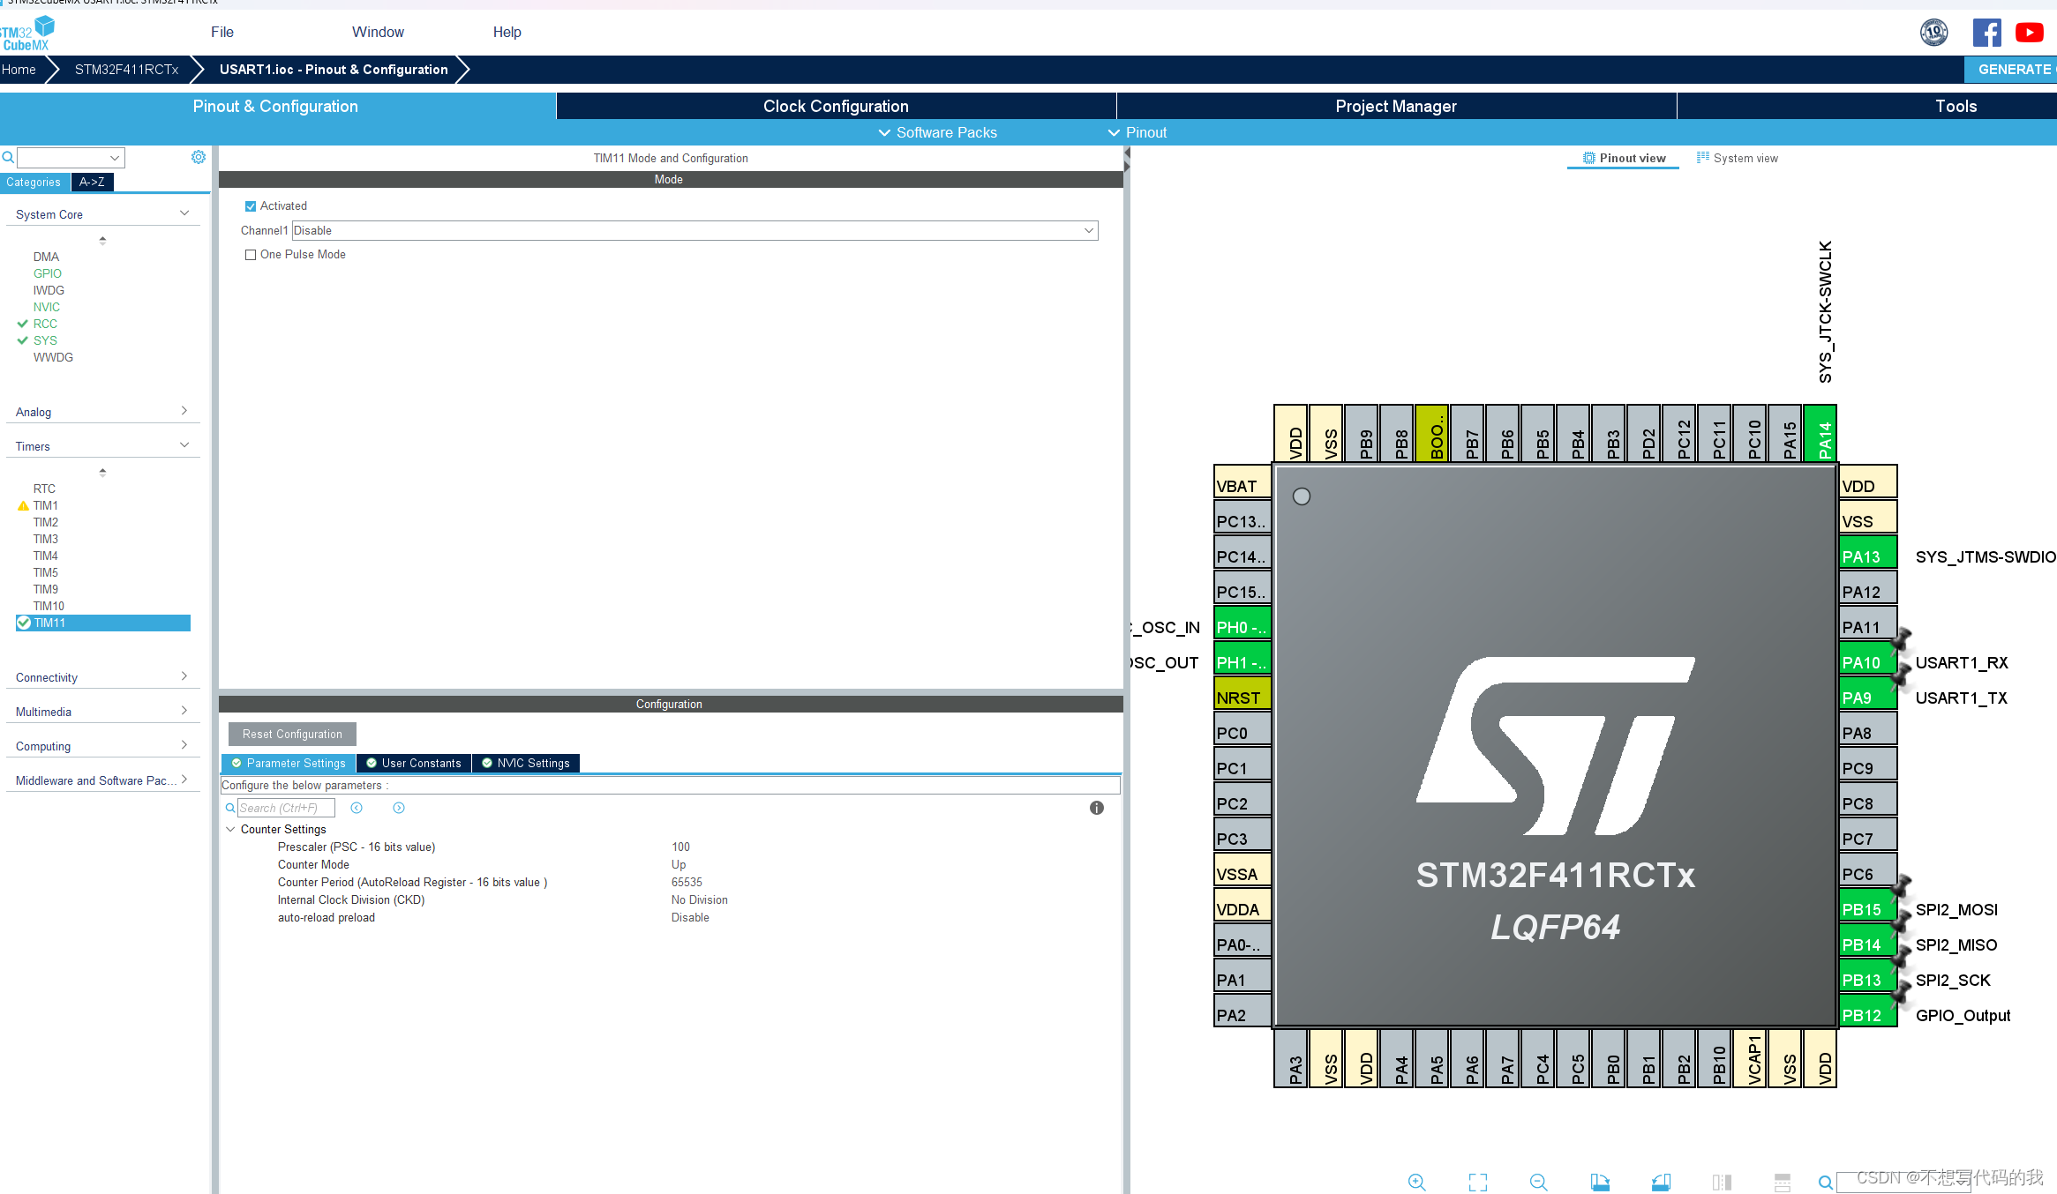
Task: Enable the One Pulse Mode checkbox
Action: point(251,255)
